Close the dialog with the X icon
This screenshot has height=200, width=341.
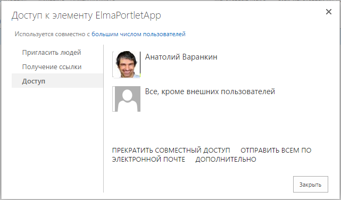[x=329, y=12]
